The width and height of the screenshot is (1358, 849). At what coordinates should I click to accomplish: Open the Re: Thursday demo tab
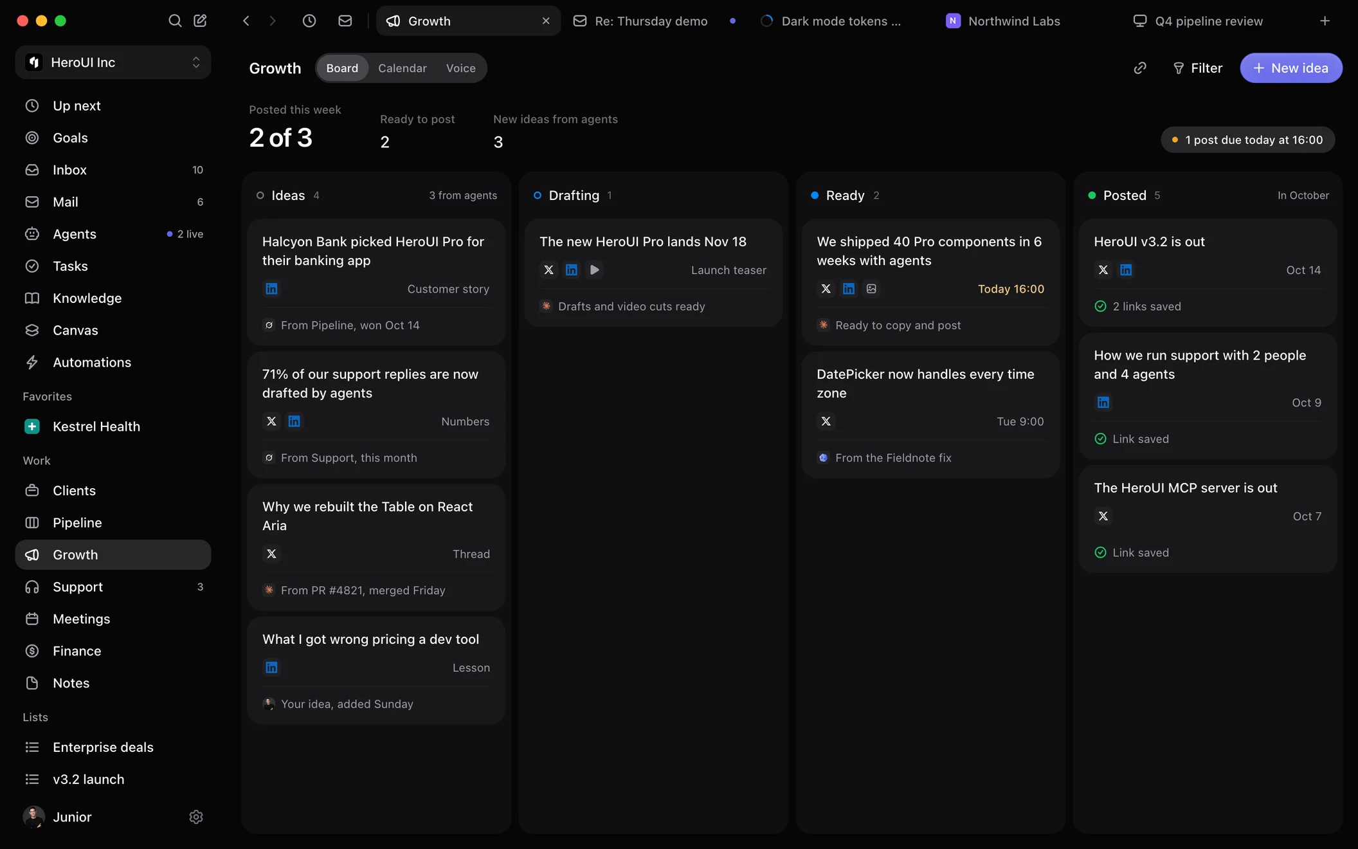pyautogui.click(x=654, y=21)
